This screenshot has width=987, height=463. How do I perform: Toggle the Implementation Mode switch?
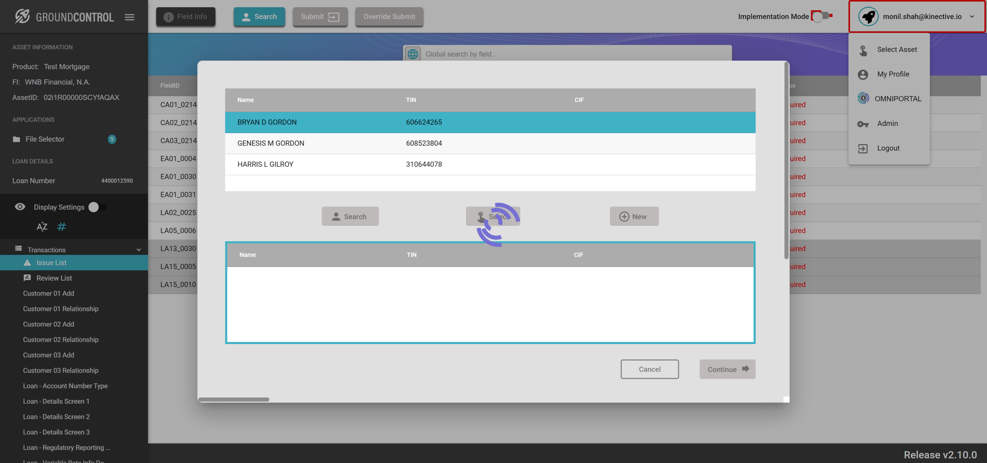point(821,16)
